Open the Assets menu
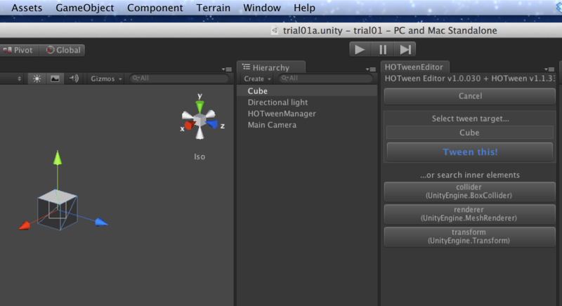562x306 pixels. 27,8
